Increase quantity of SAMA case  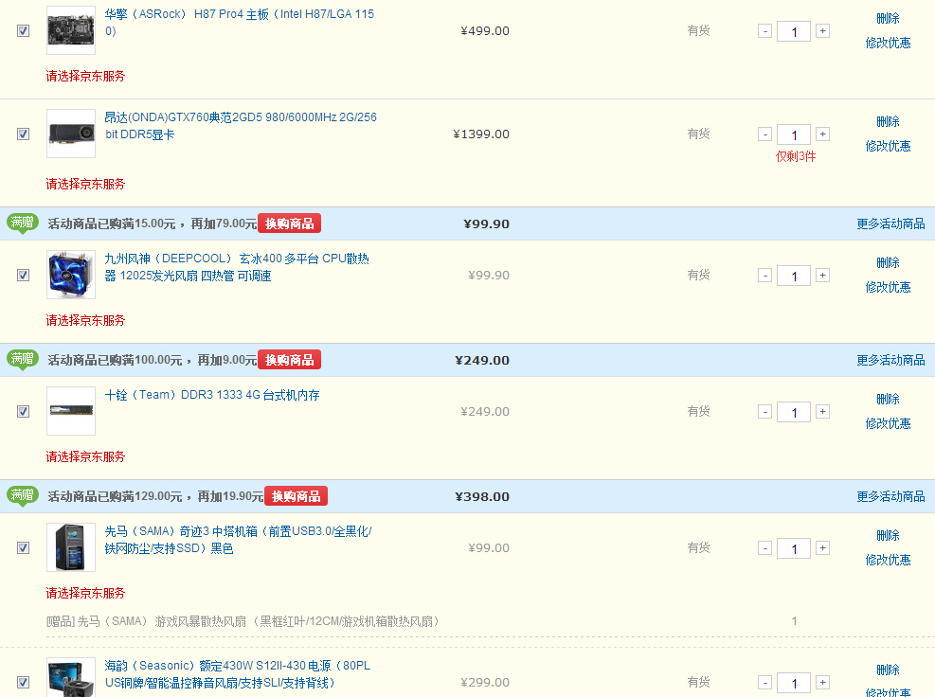click(x=823, y=548)
